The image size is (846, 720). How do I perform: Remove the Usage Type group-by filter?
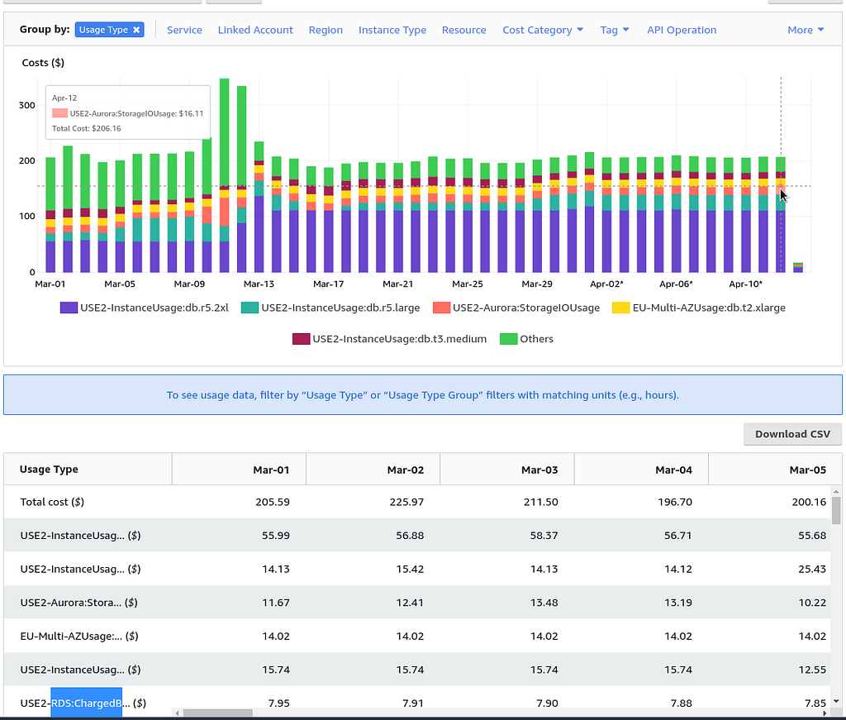(136, 30)
